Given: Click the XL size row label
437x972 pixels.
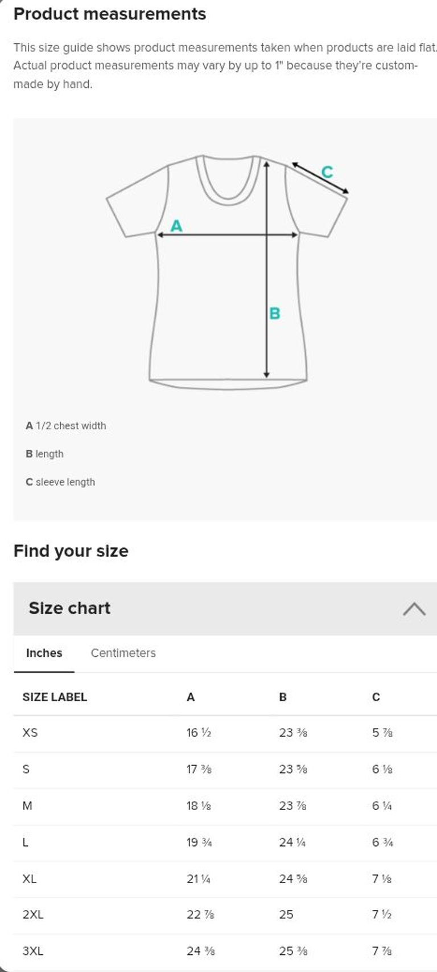Looking at the screenshot, I should 30,879.
